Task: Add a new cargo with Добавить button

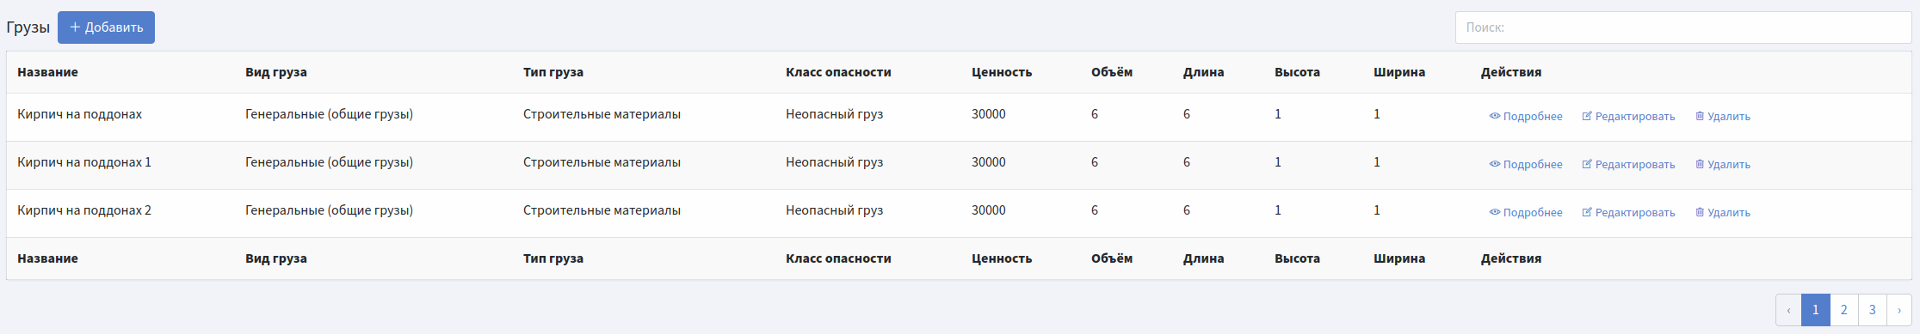Action: coord(106,27)
